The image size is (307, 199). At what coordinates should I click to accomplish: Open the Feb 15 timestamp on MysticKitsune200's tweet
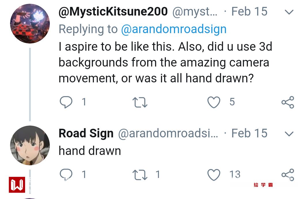[249, 12]
